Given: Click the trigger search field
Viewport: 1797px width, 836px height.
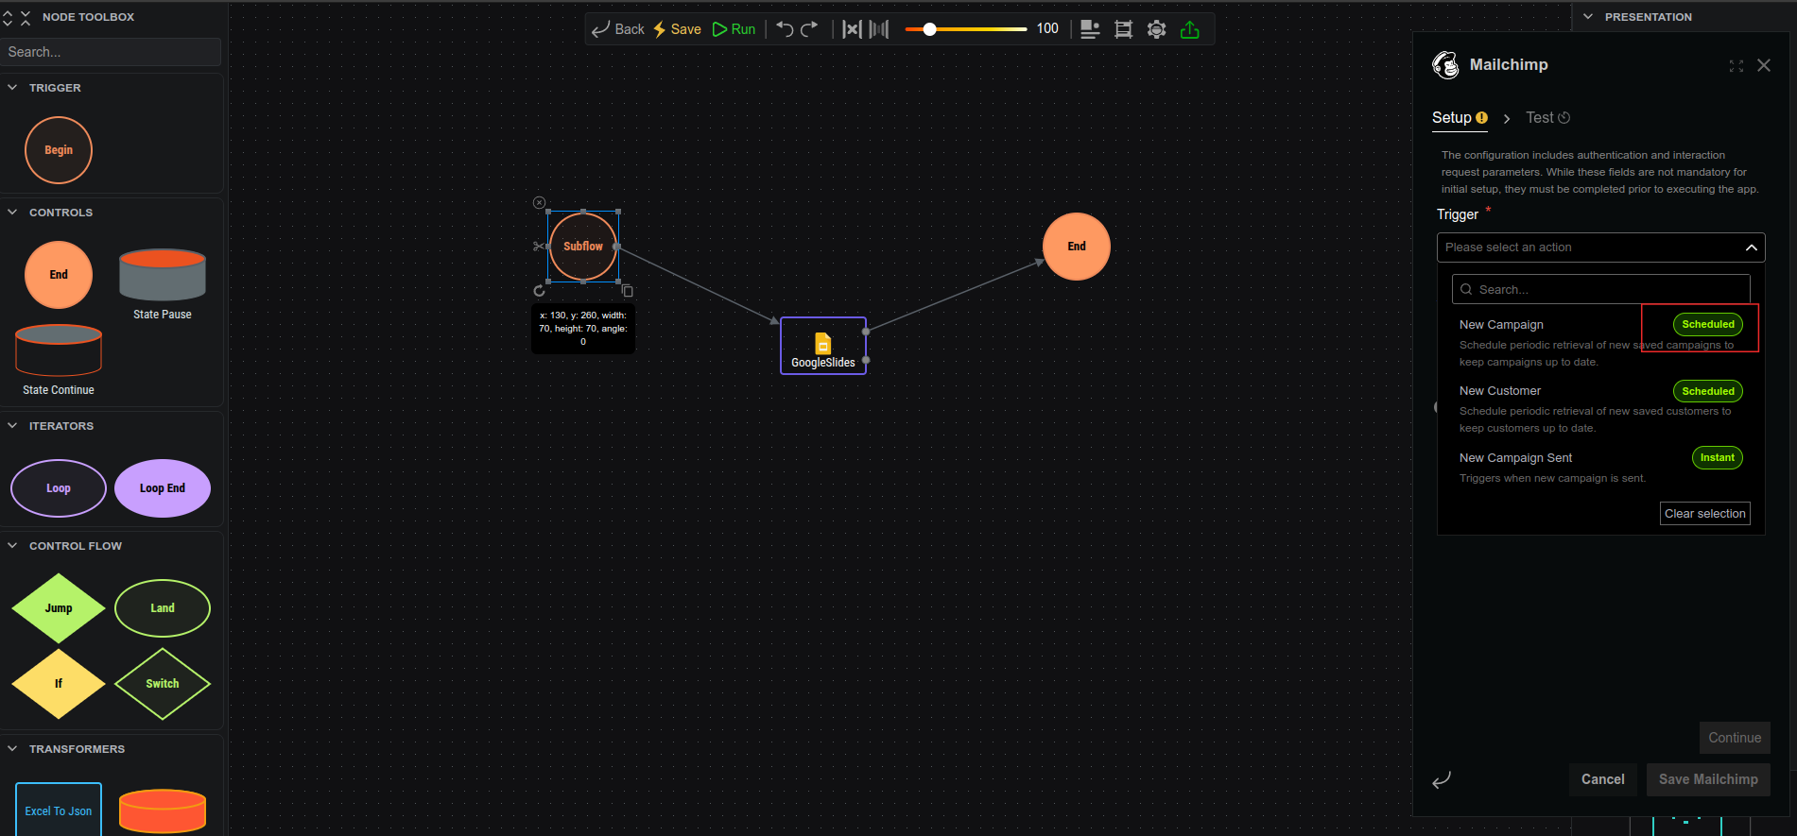Looking at the screenshot, I should click(x=1600, y=289).
